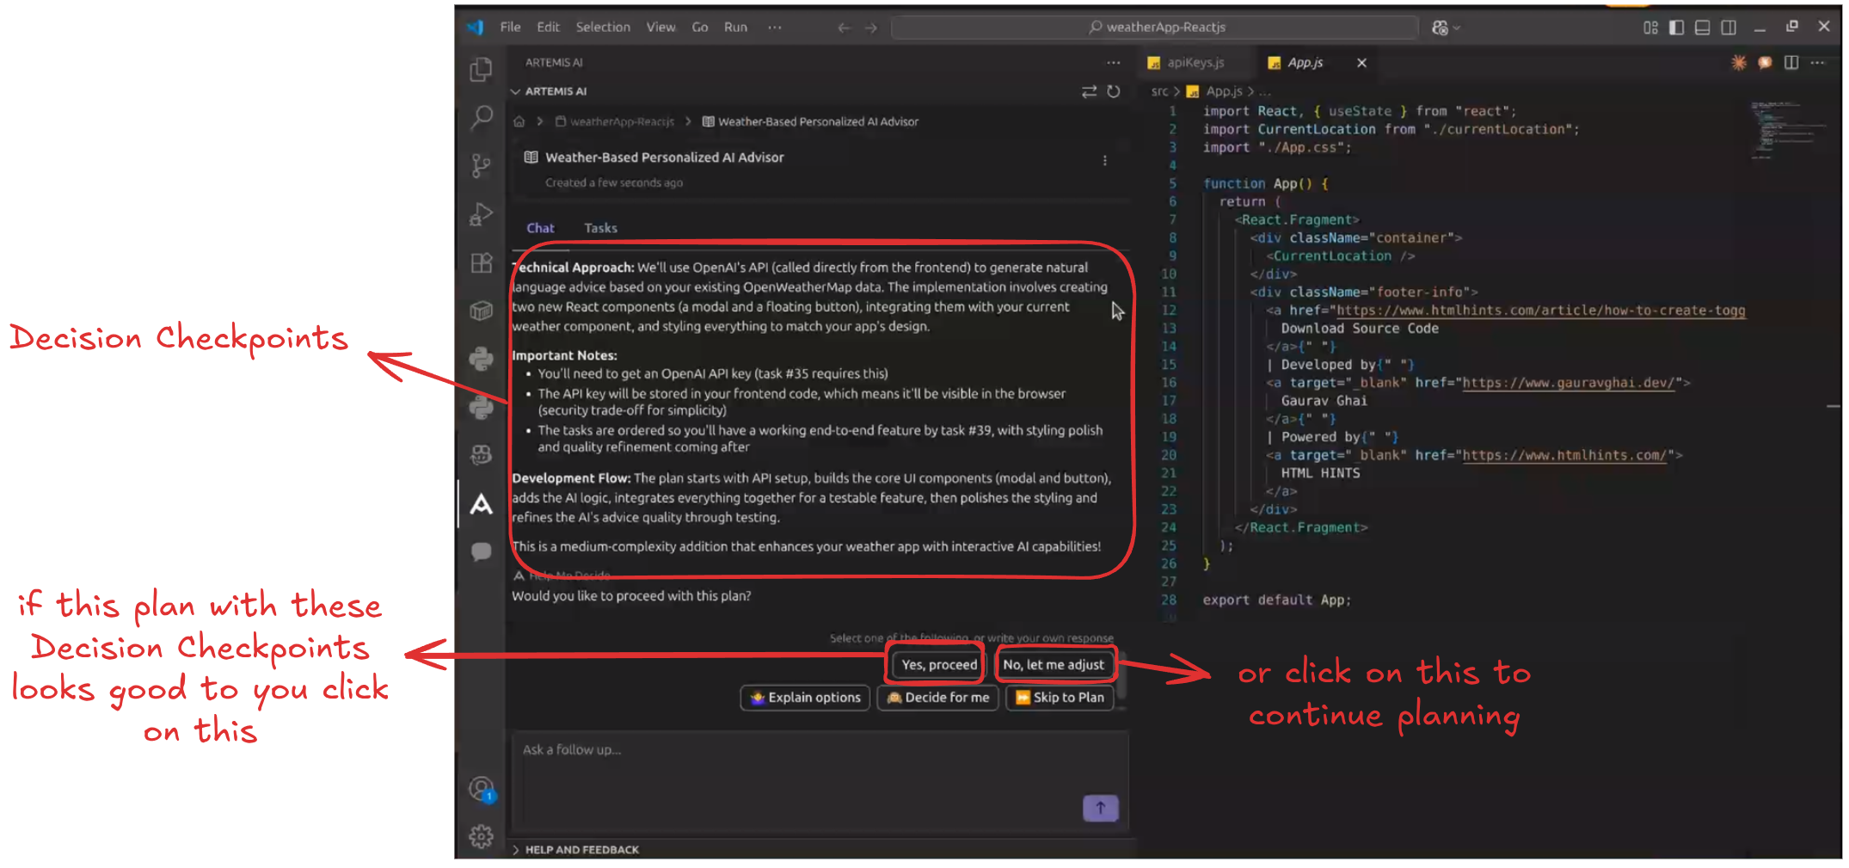Open the Source Control view

pos(481,165)
